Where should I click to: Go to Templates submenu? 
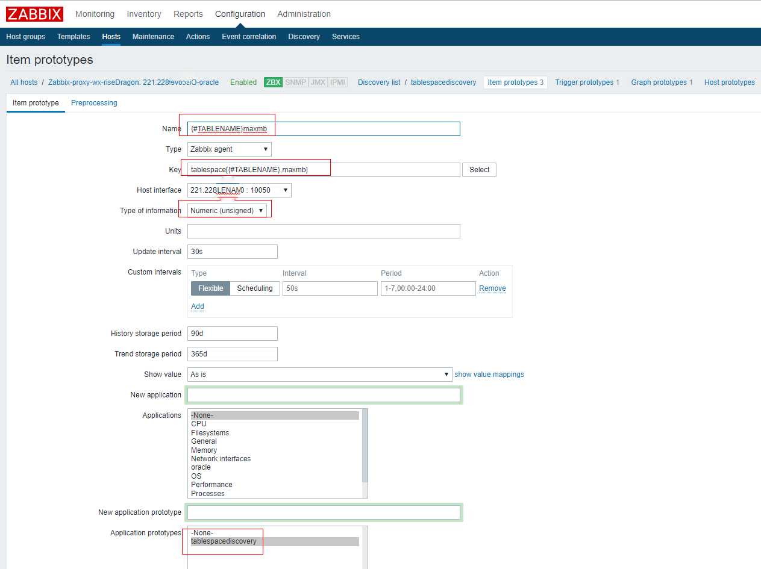[x=74, y=37]
